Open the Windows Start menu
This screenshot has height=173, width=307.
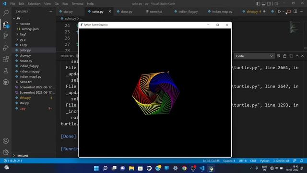96,168
